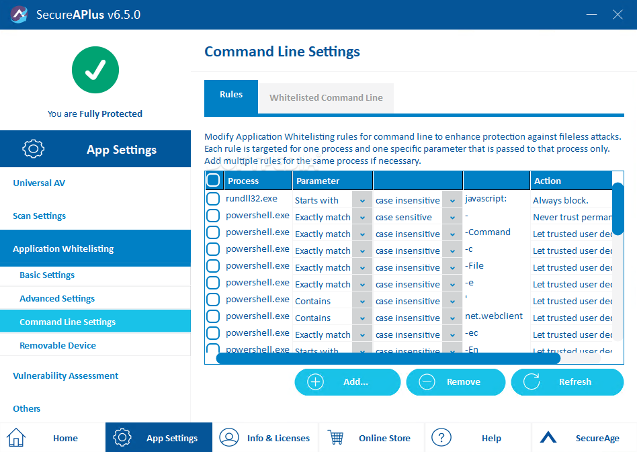
Task: Open Others settings section
Action: point(26,408)
